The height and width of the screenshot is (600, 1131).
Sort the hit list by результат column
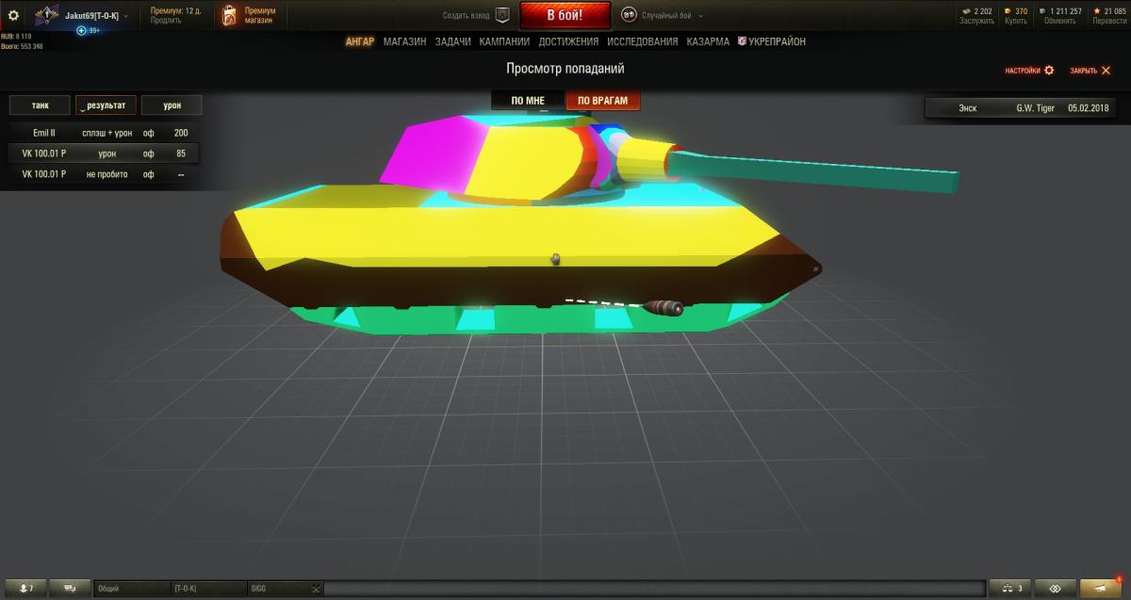[x=107, y=105]
